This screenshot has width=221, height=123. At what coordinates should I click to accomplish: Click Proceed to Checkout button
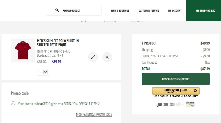(175, 79)
